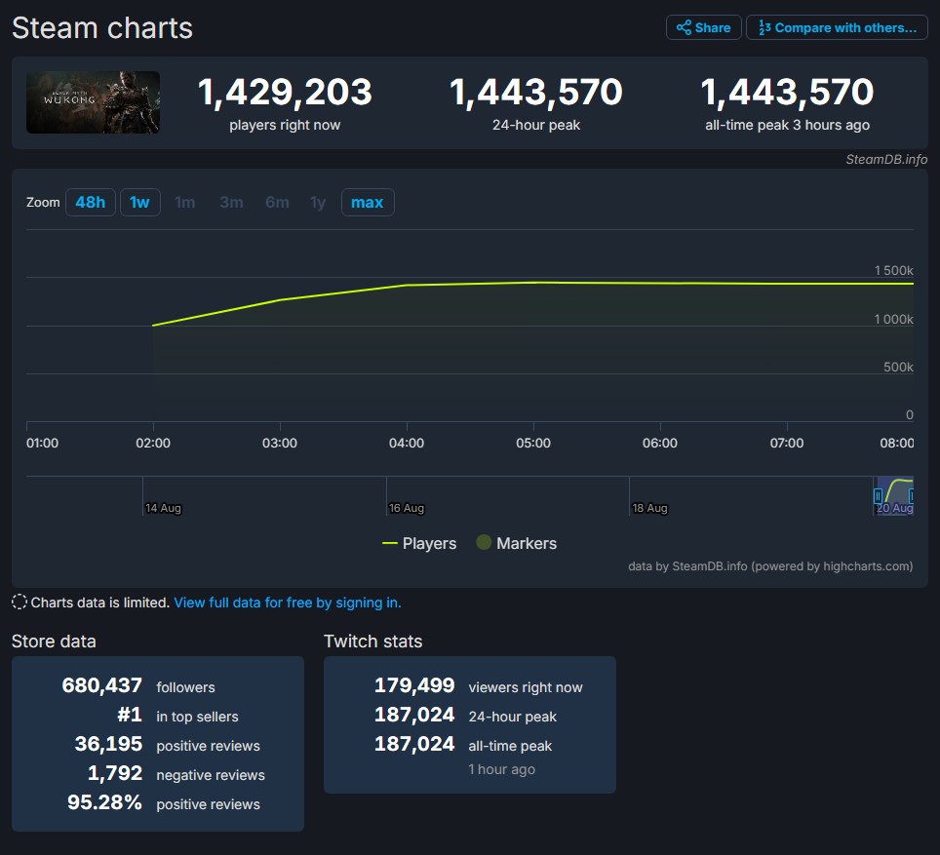This screenshot has width=940, height=855.
Task: Click 'all-time peak 3 hours ago' text
Action: pyautogui.click(x=787, y=125)
